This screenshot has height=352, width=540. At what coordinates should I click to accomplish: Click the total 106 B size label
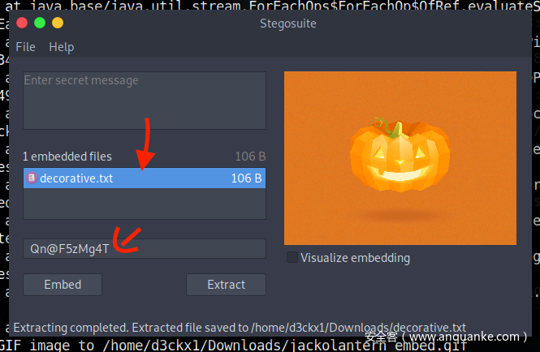pos(250,157)
